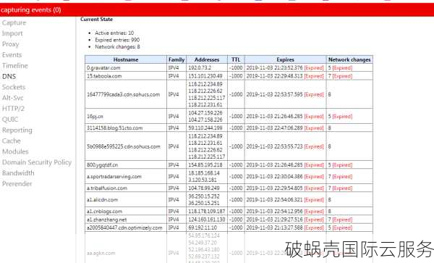The height and width of the screenshot is (263, 434).
Task: Select Events in the sidebar
Action: pyautogui.click(x=12, y=55)
